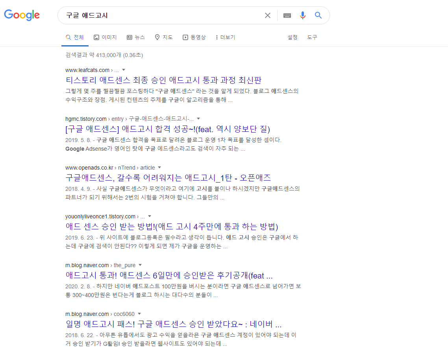This screenshot has width=448, height=358.
Task: Open the 동영상 tab
Action: click(194, 37)
